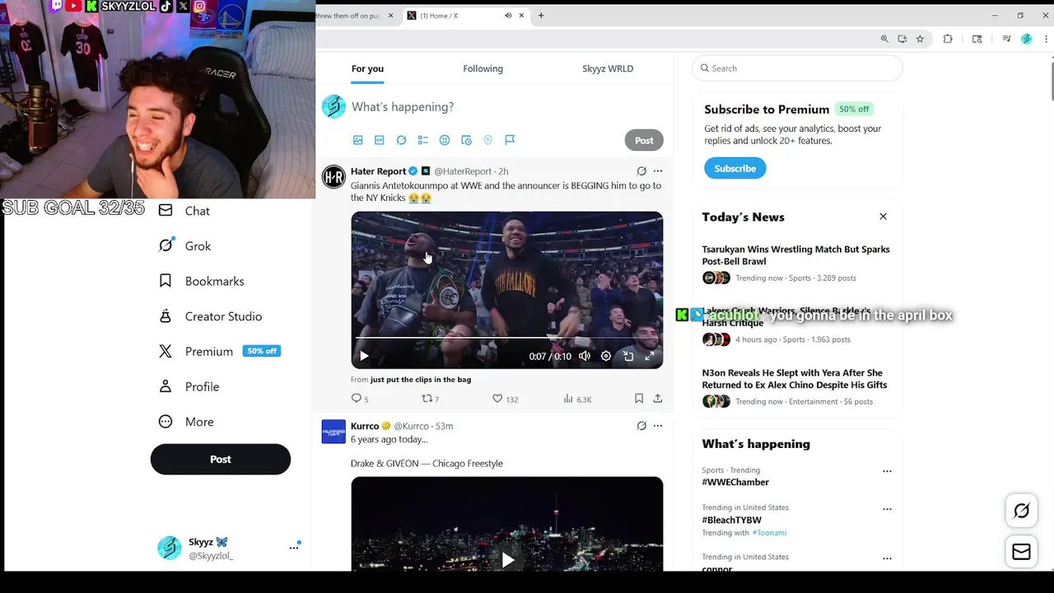Expand the Giannis video to fullscreen
Viewport: 1054px width, 593px height.
pyautogui.click(x=650, y=356)
